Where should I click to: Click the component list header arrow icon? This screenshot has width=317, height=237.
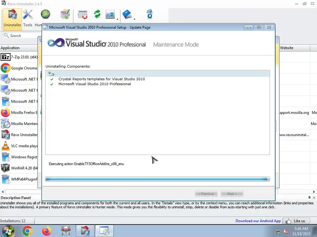point(51,73)
